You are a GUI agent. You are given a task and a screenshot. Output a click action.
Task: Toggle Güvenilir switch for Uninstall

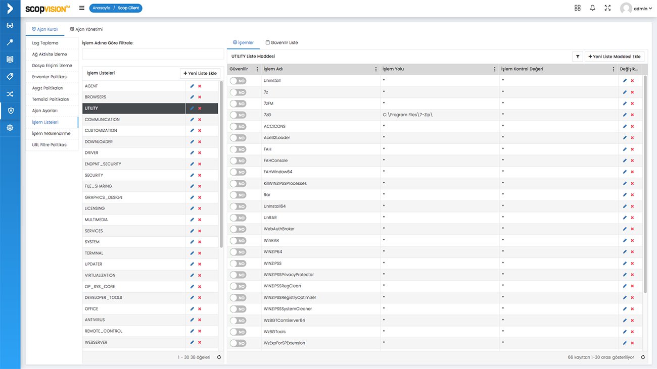pos(238,81)
